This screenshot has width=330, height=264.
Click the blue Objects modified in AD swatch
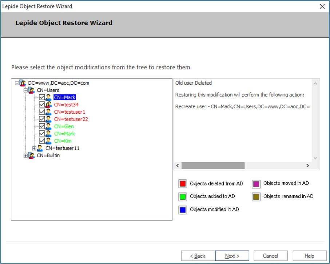(x=183, y=210)
